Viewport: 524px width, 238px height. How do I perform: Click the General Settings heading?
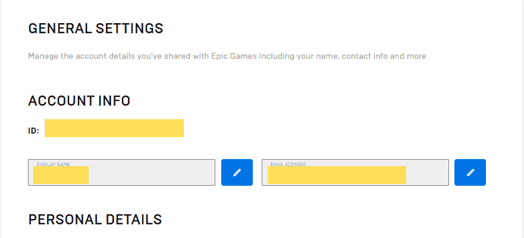point(96,28)
